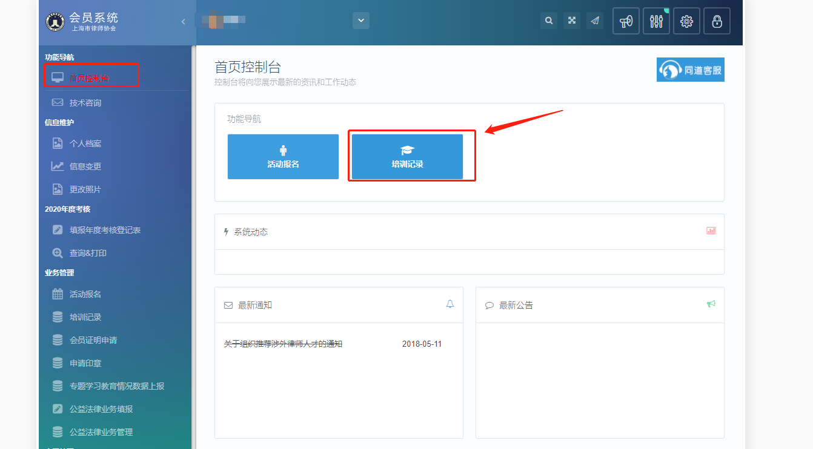Open 填报年度考核登记表 in sidebar
813x449 pixels.
105,230
